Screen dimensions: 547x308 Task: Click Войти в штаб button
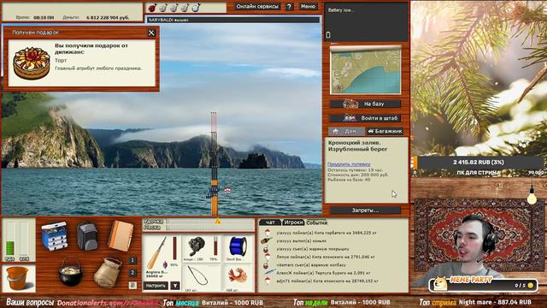point(365,118)
